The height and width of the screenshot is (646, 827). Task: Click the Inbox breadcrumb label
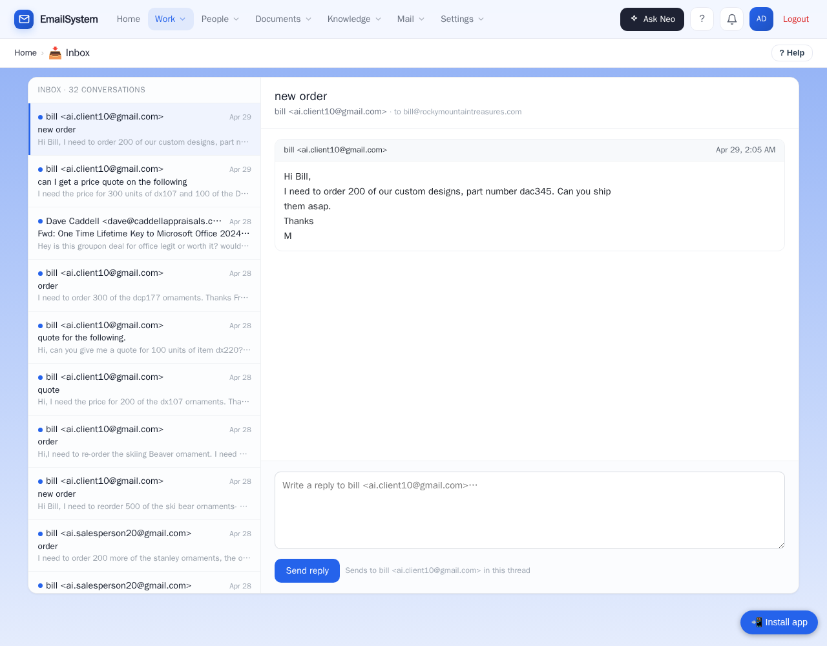[78, 53]
